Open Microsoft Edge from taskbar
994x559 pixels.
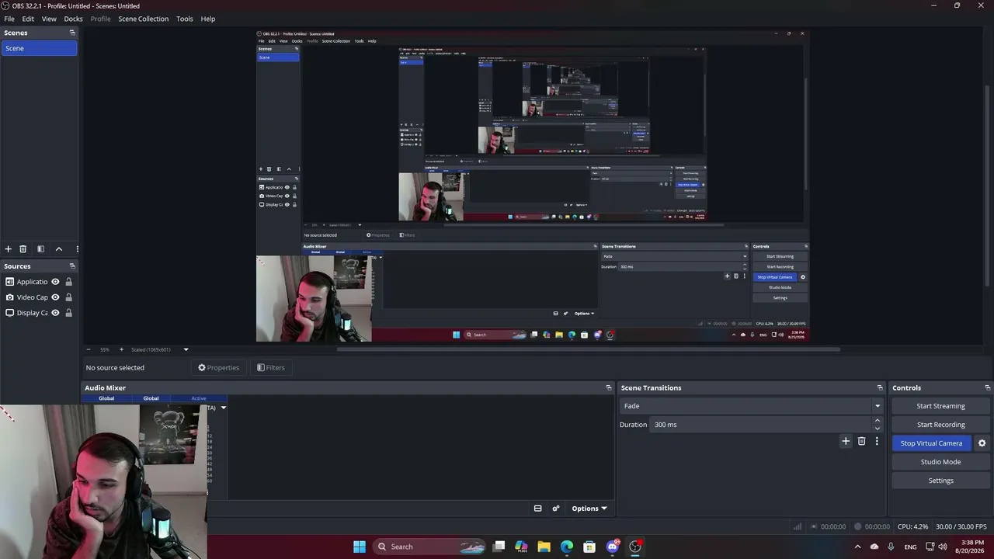(x=567, y=547)
